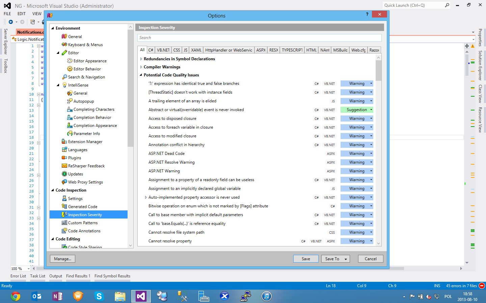Open Outlook from the taskbar

(x=36, y=296)
